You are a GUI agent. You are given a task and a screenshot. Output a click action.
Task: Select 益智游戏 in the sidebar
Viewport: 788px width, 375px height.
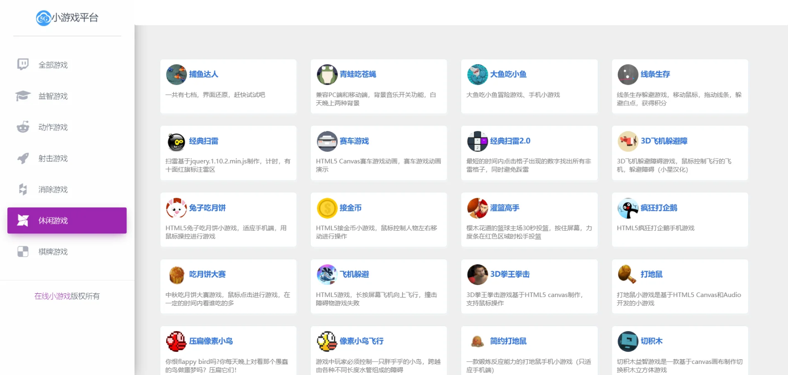[53, 96]
